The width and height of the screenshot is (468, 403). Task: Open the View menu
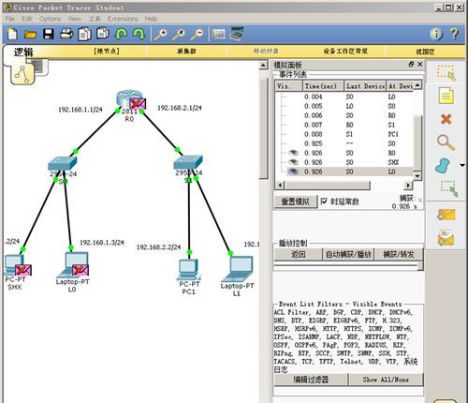[x=74, y=19]
